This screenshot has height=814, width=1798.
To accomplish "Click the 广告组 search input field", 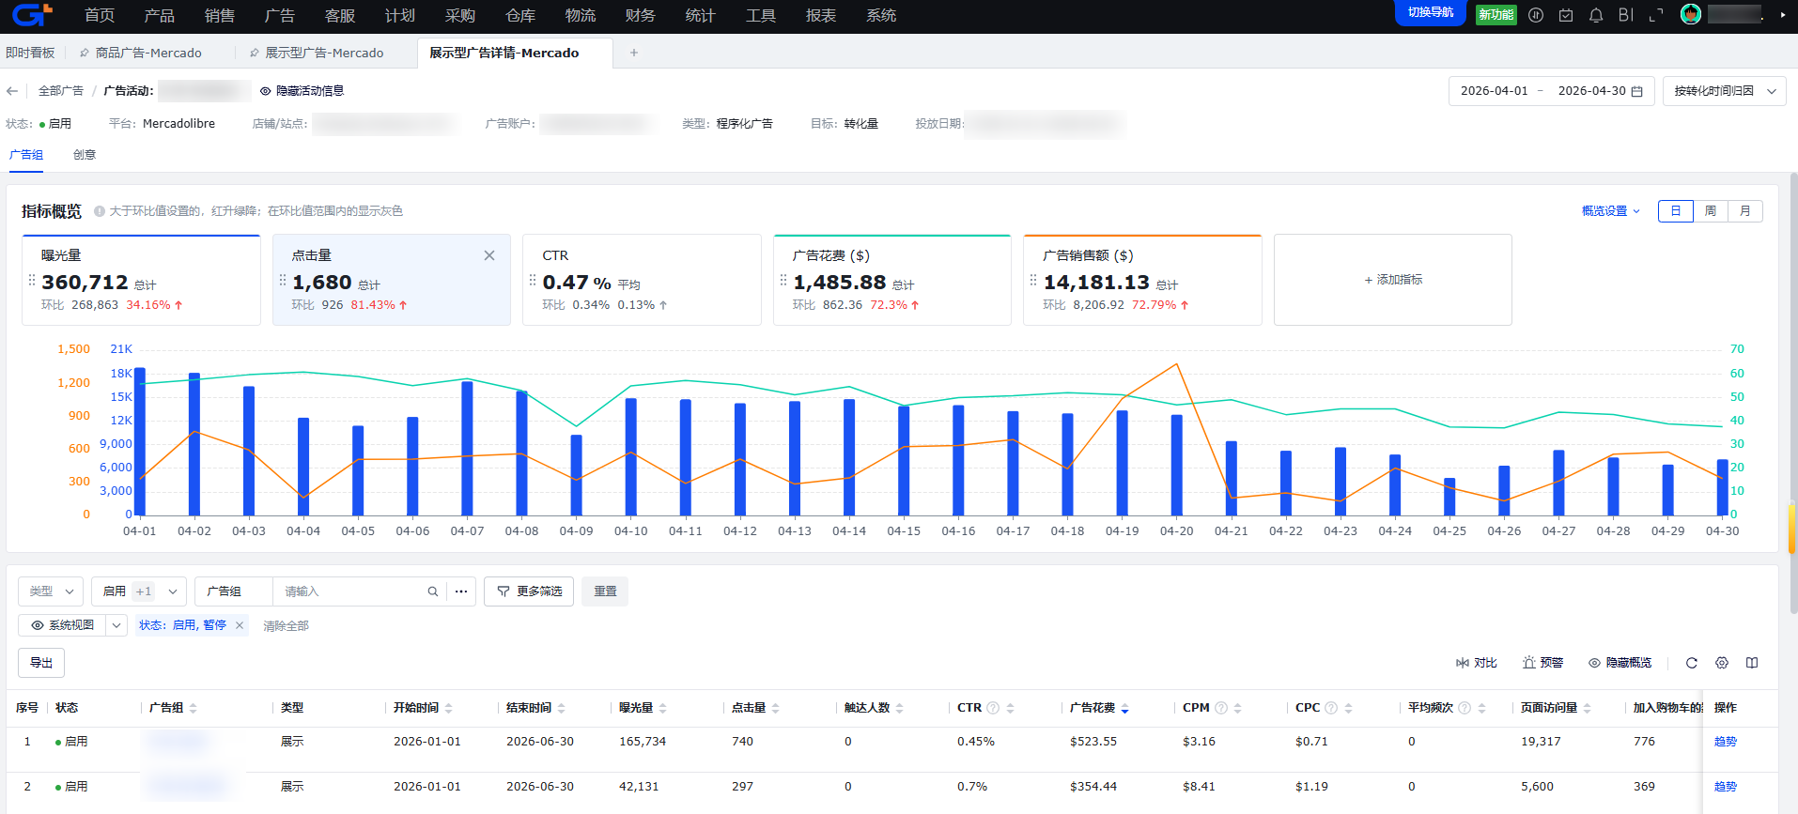I will pos(352,591).
